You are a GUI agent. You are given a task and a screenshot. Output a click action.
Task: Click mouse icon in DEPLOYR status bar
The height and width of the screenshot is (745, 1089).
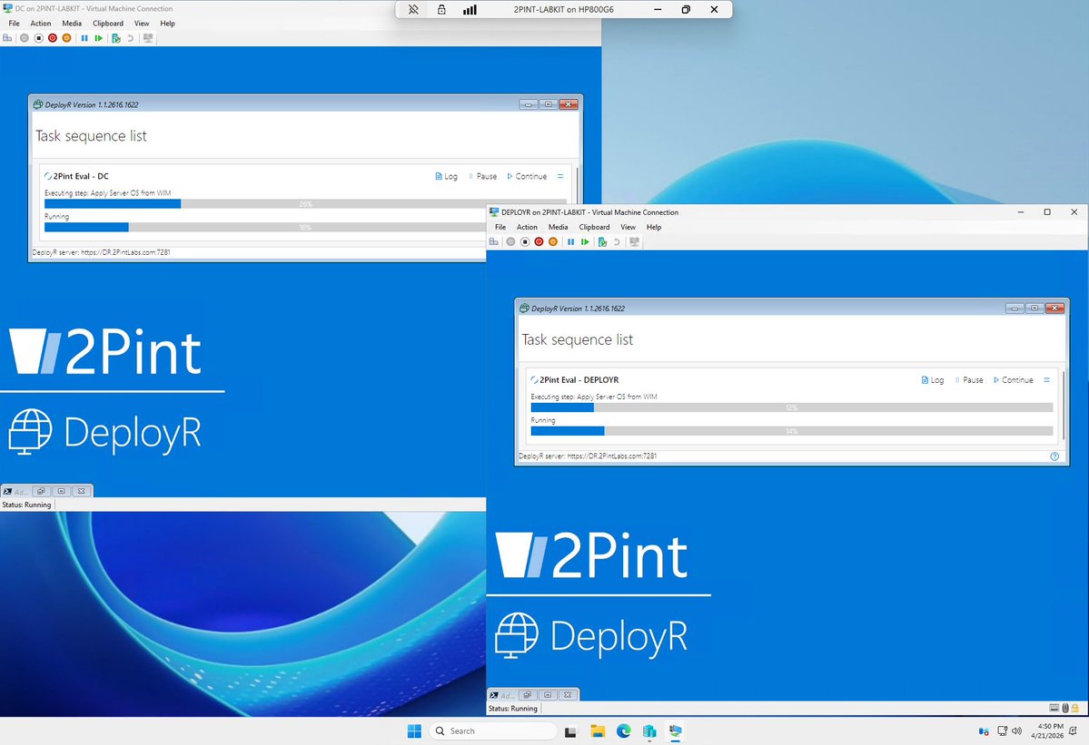[1065, 708]
